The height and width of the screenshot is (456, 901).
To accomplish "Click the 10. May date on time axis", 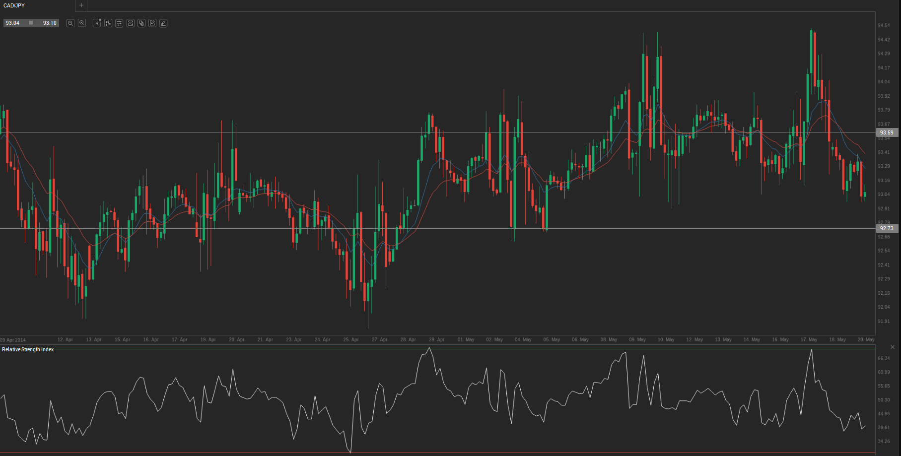I will (x=666, y=340).
